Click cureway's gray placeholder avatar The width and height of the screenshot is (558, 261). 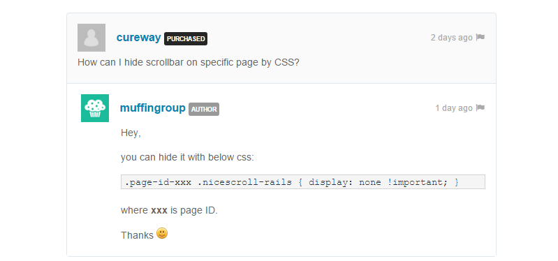tap(91, 38)
